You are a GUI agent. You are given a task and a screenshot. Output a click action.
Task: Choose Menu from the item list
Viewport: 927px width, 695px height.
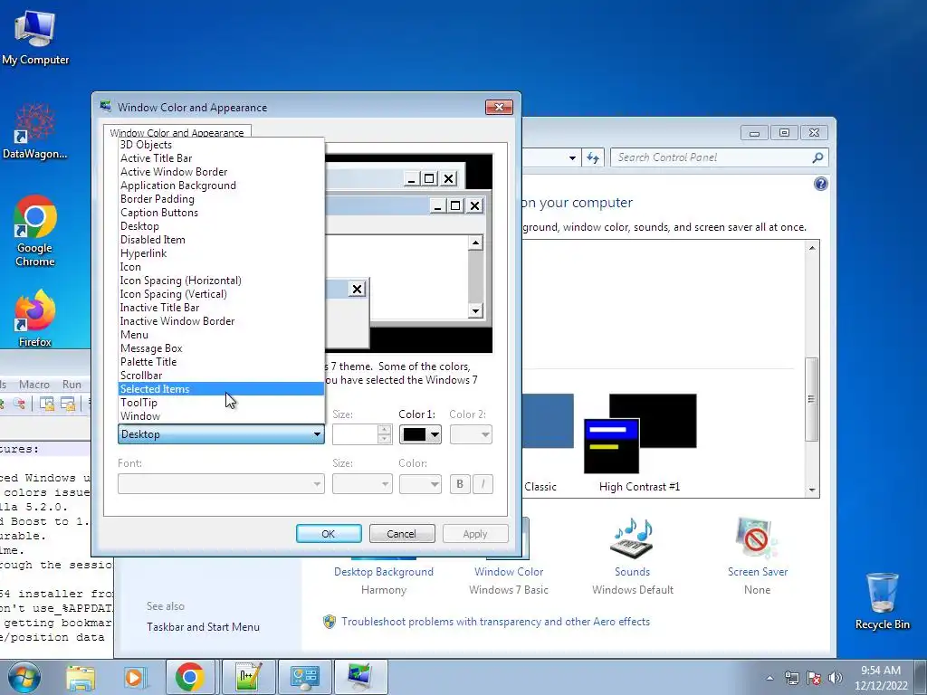(221, 335)
